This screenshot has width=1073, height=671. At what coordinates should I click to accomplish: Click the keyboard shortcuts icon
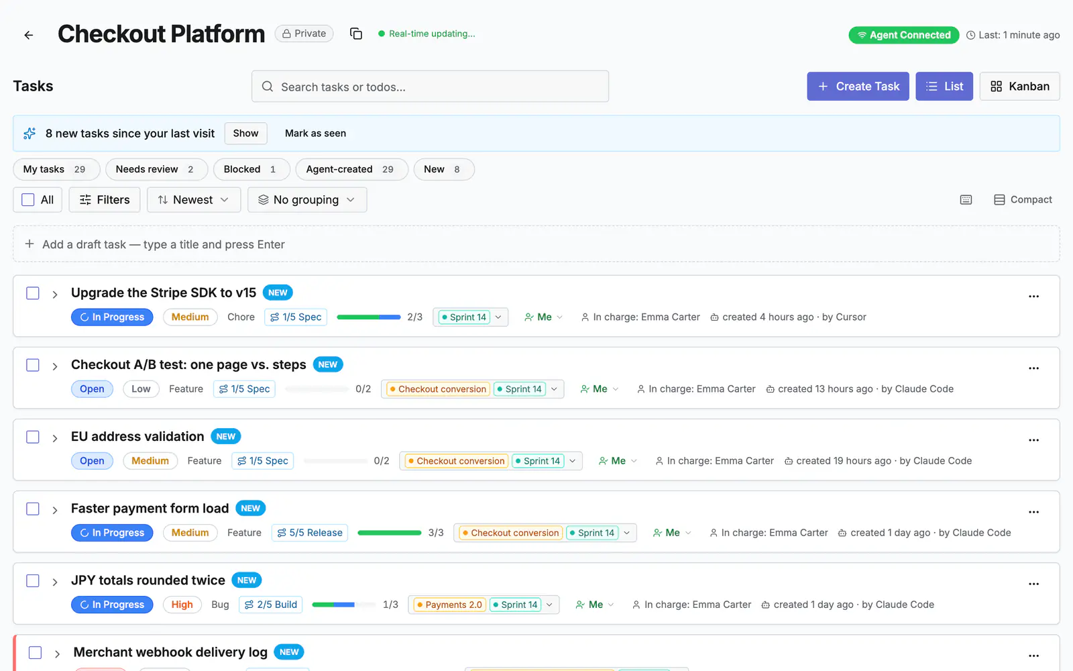[x=966, y=200]
